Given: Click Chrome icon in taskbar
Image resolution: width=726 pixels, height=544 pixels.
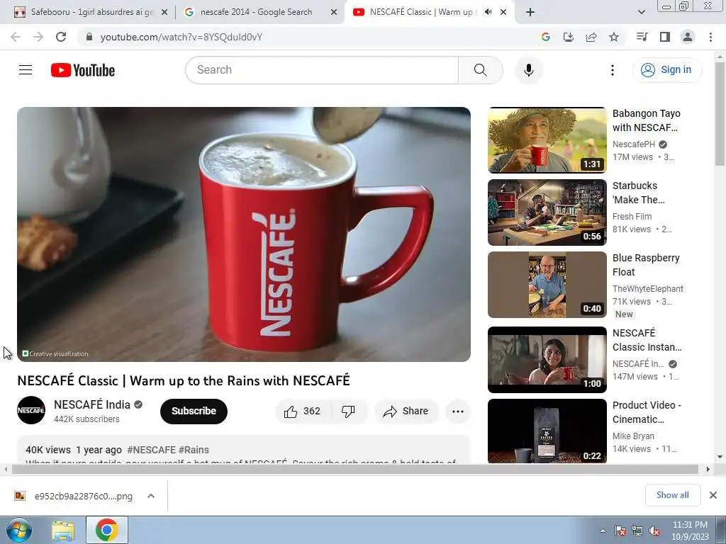Looking at the screenshot, I should (107, 530).
